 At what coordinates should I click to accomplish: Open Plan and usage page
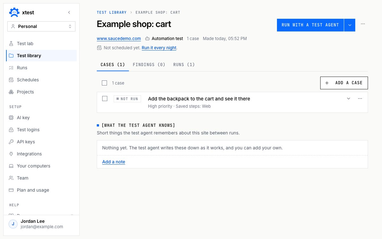[x=41, y=190]
